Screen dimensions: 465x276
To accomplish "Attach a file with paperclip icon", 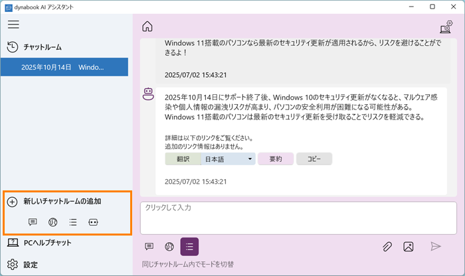I will (387, 246).
